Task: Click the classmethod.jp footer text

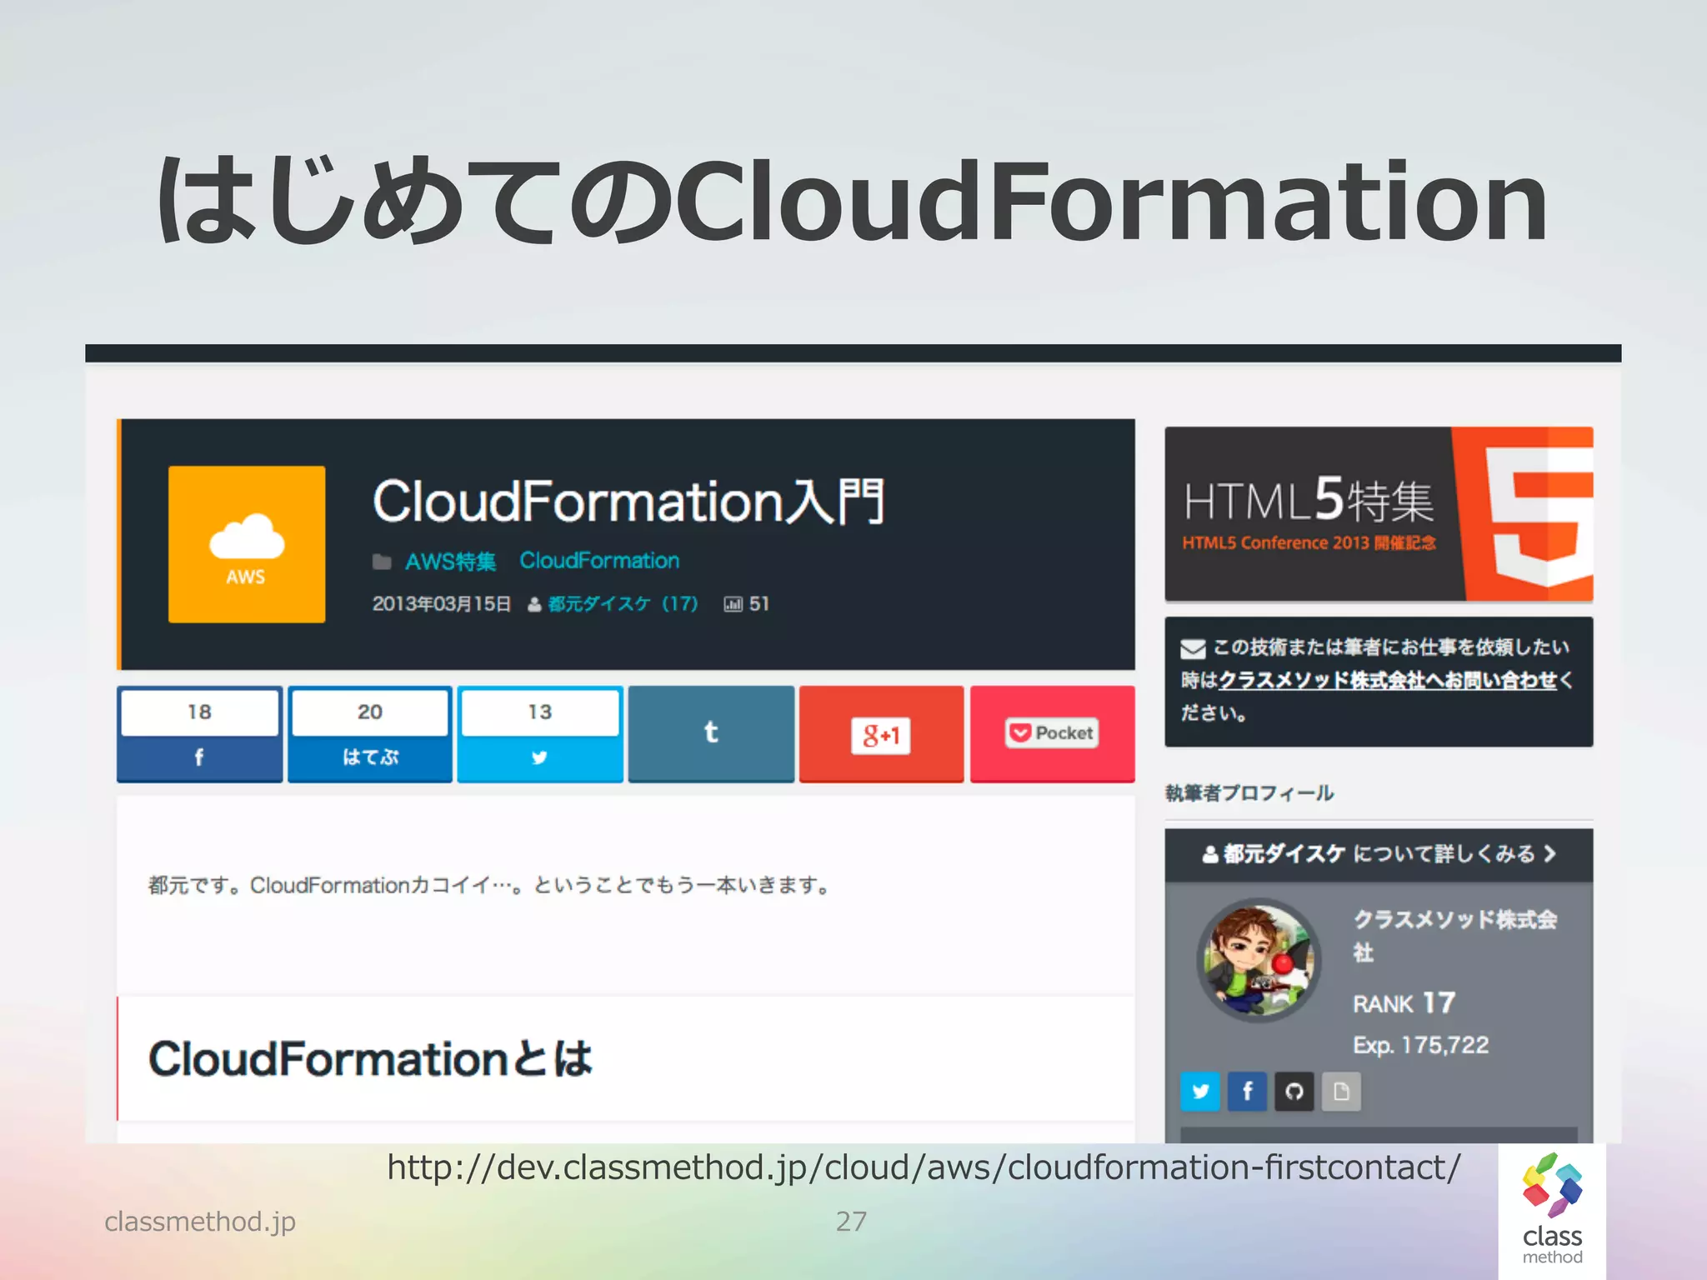Action: [x=200, y=1222]
